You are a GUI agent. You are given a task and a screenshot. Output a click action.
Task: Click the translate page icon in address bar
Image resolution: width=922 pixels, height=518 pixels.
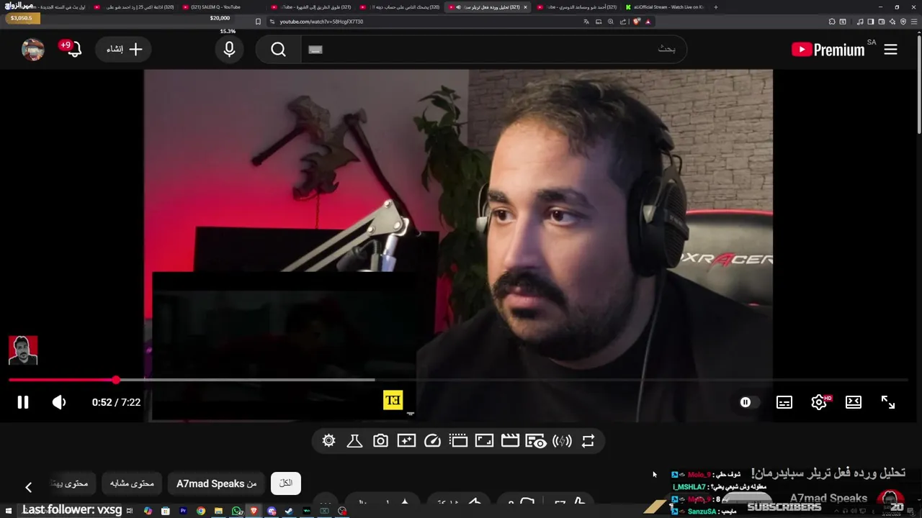(586, 22)
